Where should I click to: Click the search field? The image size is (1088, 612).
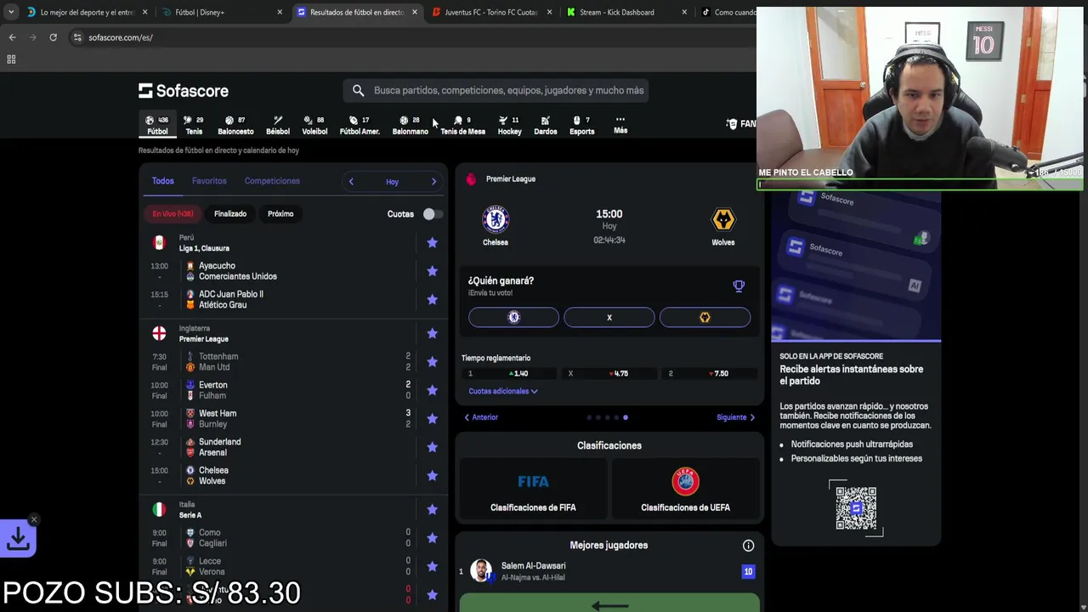(497, 90)
